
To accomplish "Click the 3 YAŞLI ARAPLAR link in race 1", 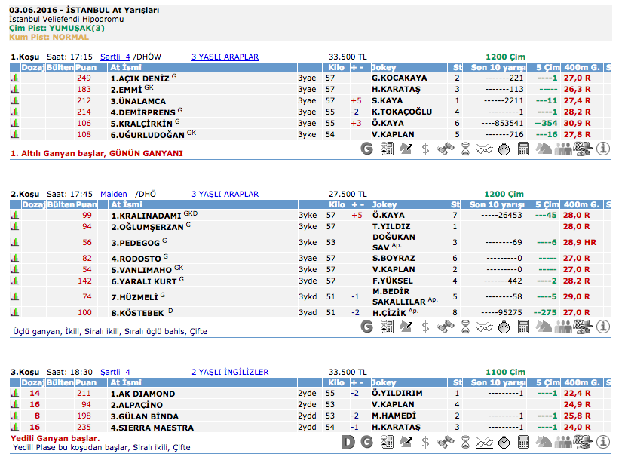I will pos(225,57).
